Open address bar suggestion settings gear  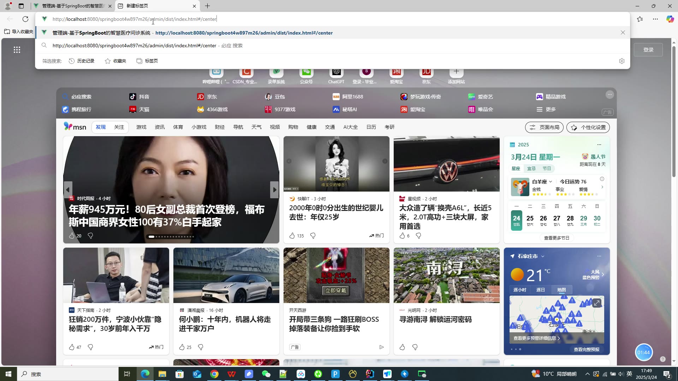622,61
